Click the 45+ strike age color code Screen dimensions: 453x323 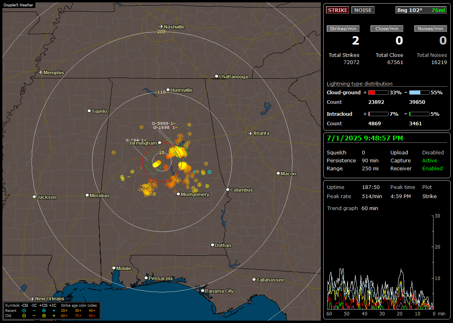click(92, 311)
